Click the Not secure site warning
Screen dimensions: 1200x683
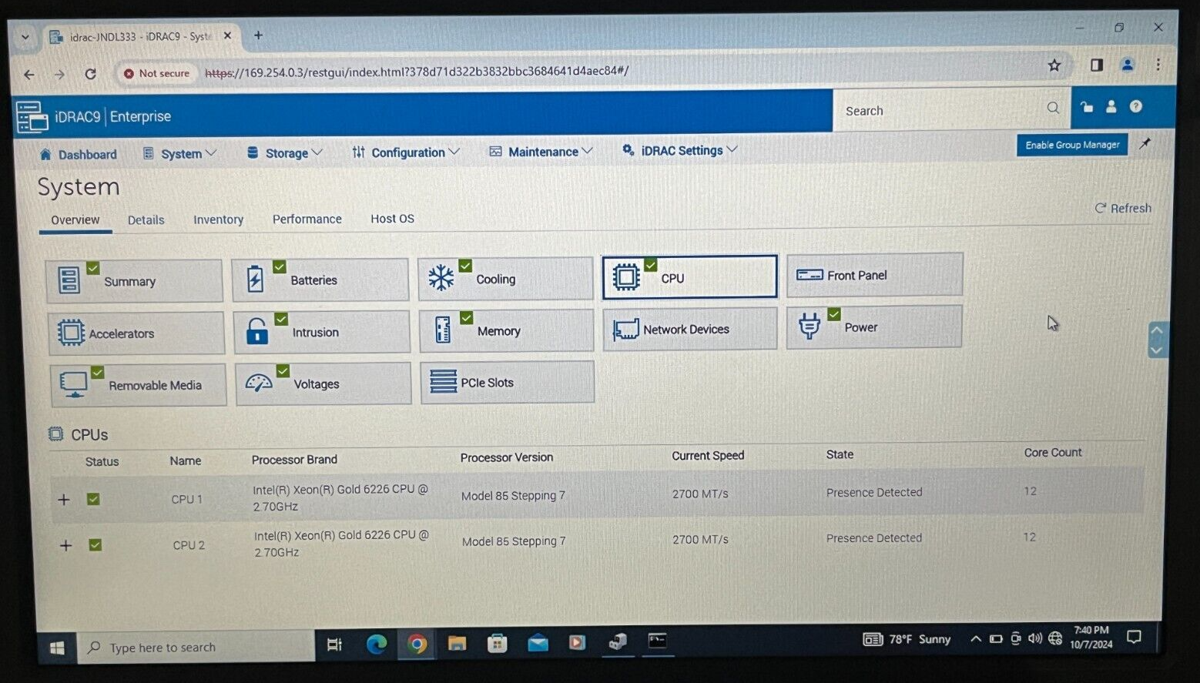click(156, 73)
